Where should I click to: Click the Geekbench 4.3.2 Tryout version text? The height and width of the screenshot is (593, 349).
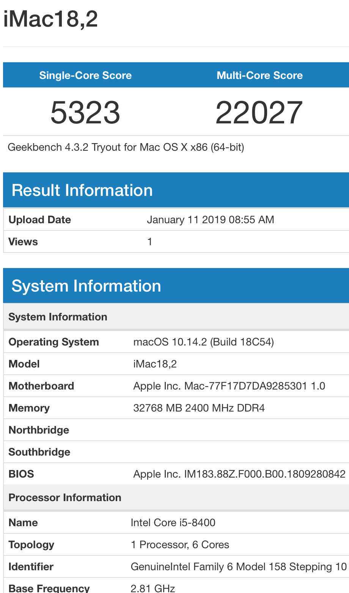pos(126,147)
